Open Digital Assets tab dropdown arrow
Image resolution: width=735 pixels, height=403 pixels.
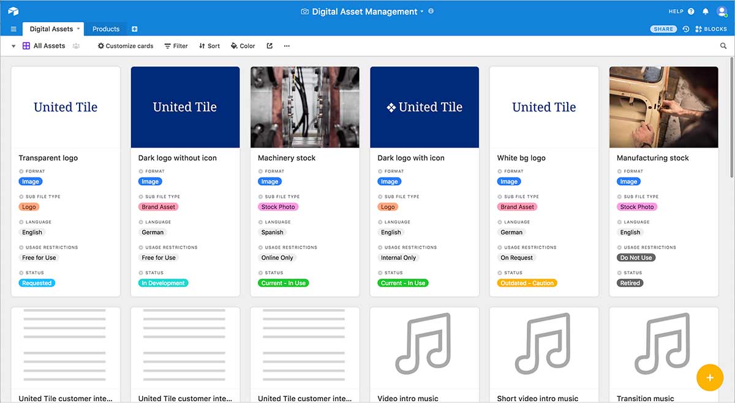click(x=78, y=29)
